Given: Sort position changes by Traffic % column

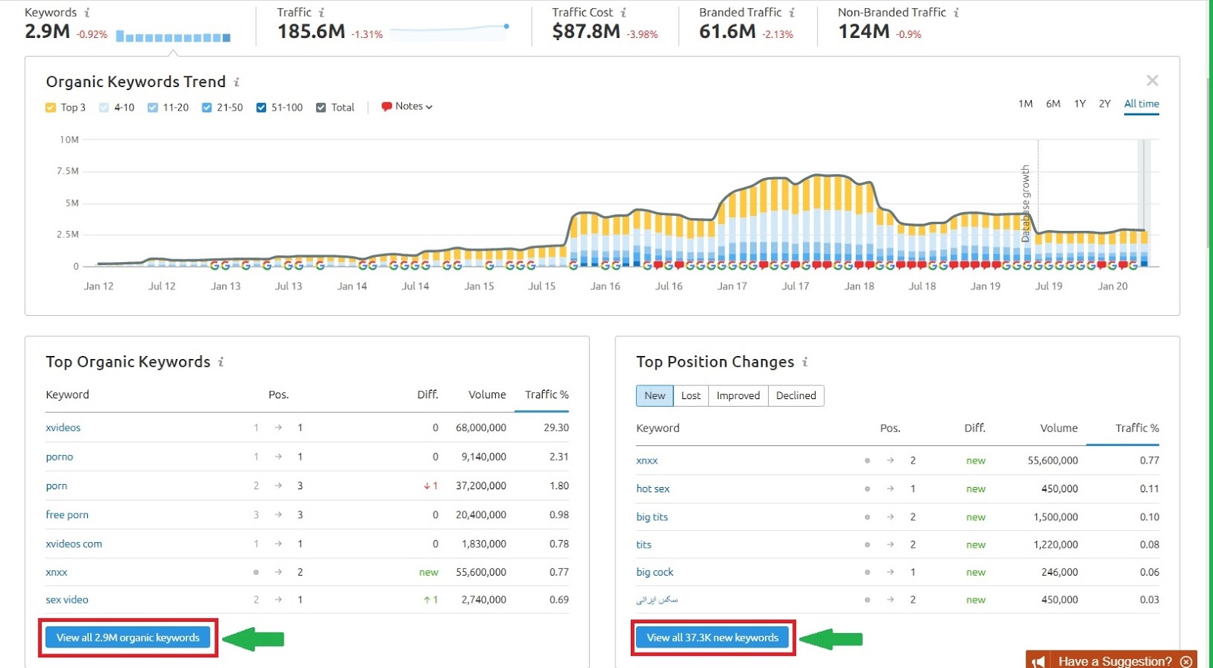Looking at the screenshot, I should click(x=1137, y=428).
